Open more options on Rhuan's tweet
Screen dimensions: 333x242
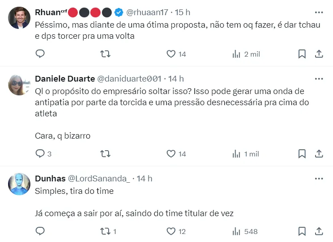pos(319,12)
